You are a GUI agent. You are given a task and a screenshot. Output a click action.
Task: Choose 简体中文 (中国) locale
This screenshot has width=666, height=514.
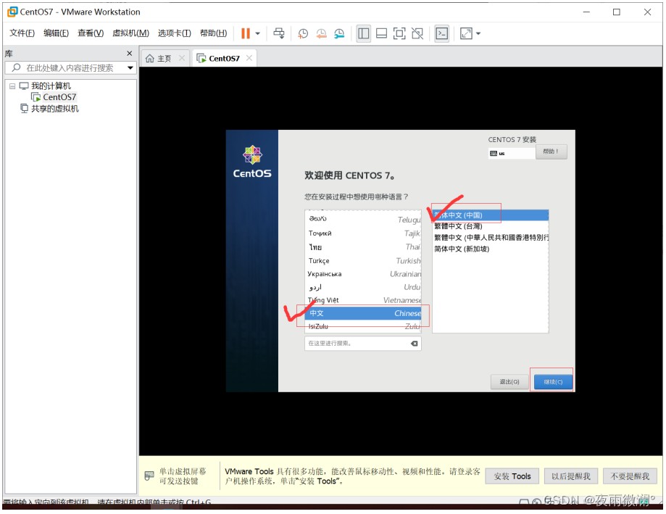(491, 215)
